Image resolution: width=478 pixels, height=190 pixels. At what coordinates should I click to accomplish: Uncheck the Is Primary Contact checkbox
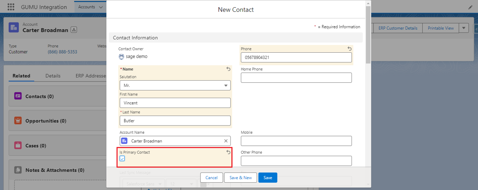pyautogui.click(x=122, y=158)
